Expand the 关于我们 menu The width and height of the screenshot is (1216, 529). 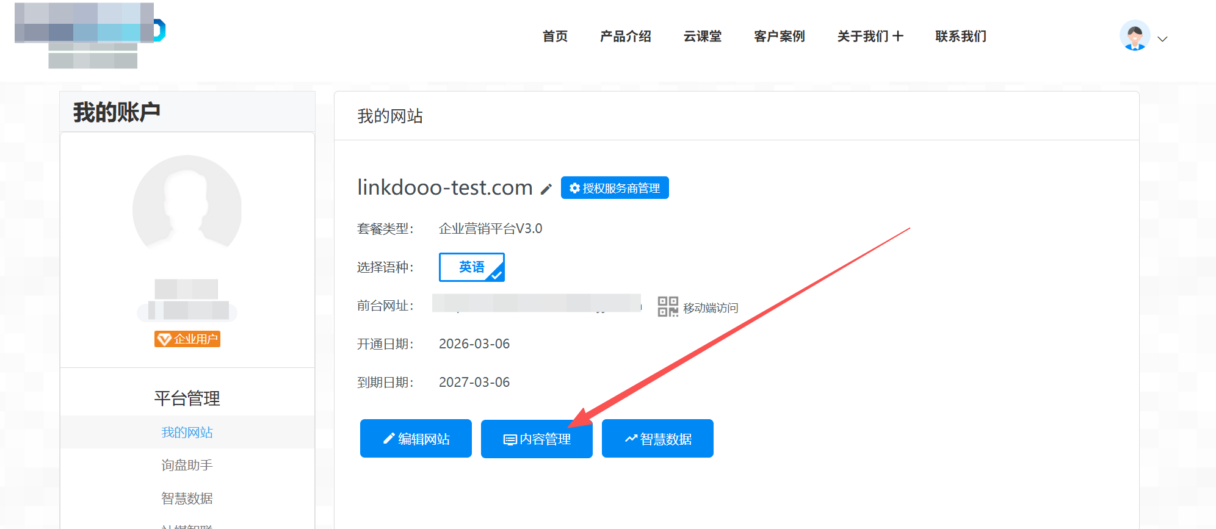pos(870,37)
